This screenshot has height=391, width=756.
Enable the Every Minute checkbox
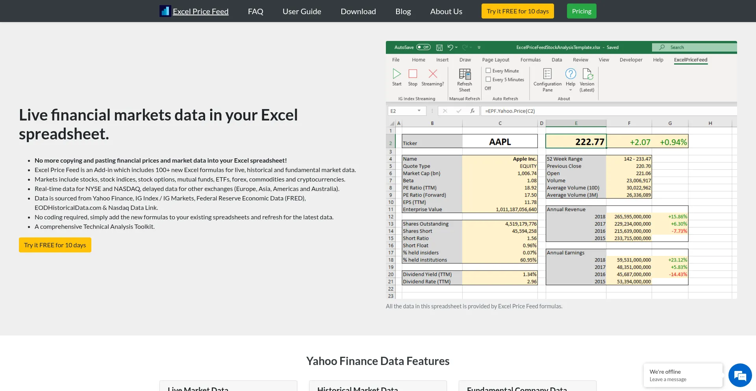click(x=488, y=70)
